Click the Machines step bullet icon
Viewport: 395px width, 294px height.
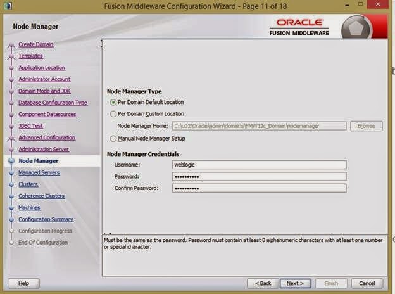pos(11,208)
